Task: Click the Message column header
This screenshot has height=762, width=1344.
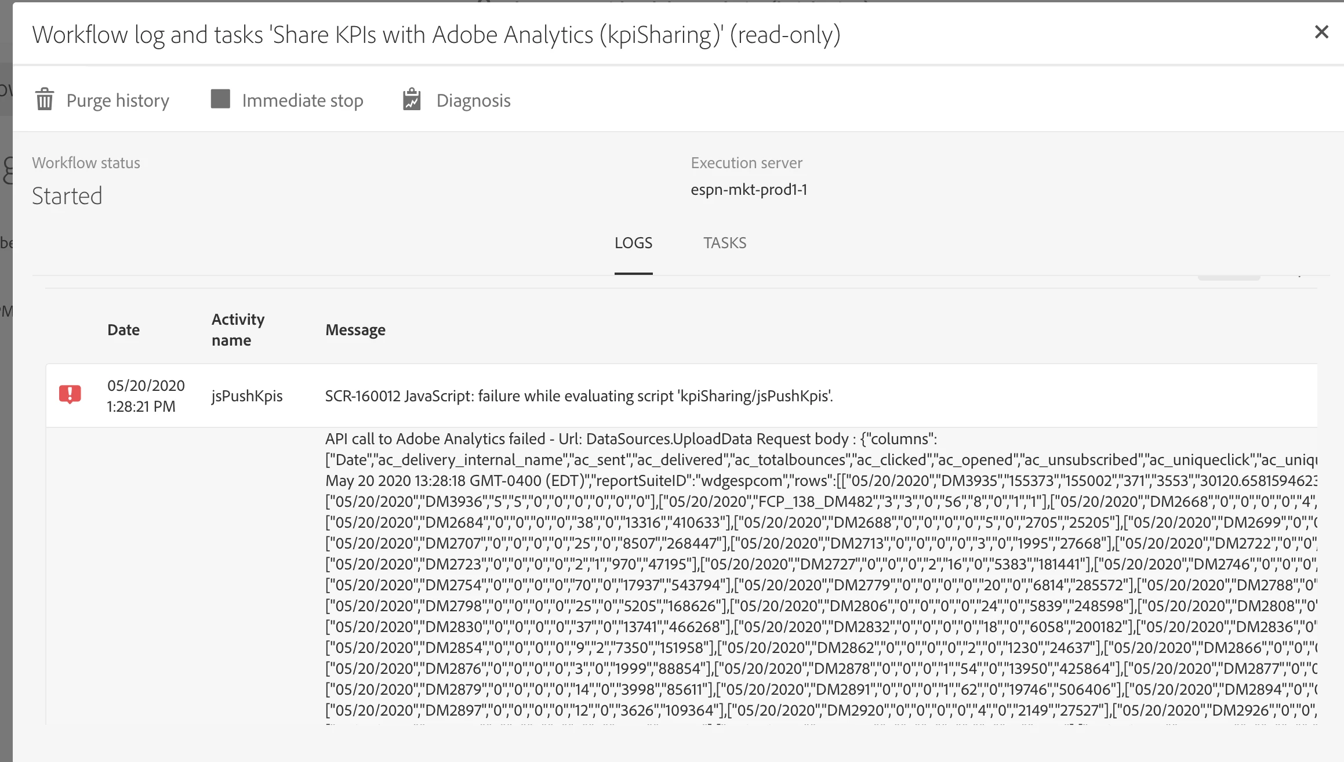Action: click(355, 330)
